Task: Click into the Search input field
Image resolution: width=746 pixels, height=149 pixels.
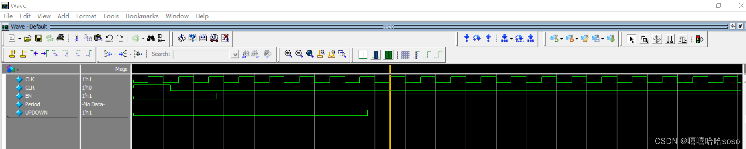Action: click(202, 54)
